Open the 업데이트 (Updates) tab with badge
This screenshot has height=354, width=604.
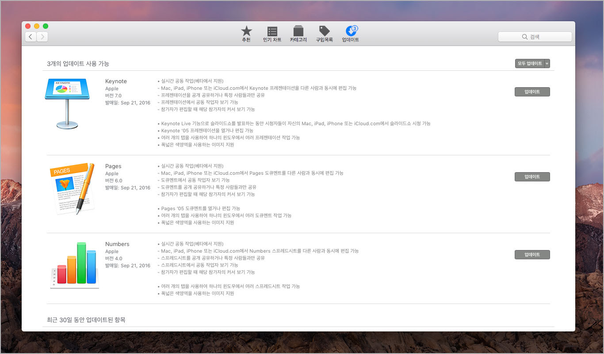tap(351, 34)
